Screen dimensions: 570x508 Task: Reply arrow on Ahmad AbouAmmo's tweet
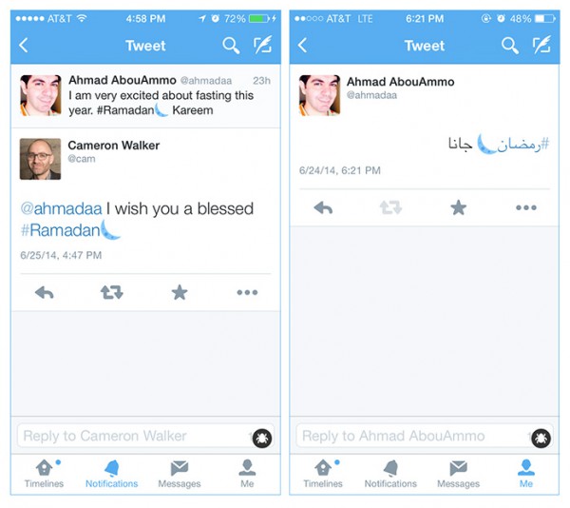(x=323, y=208)
